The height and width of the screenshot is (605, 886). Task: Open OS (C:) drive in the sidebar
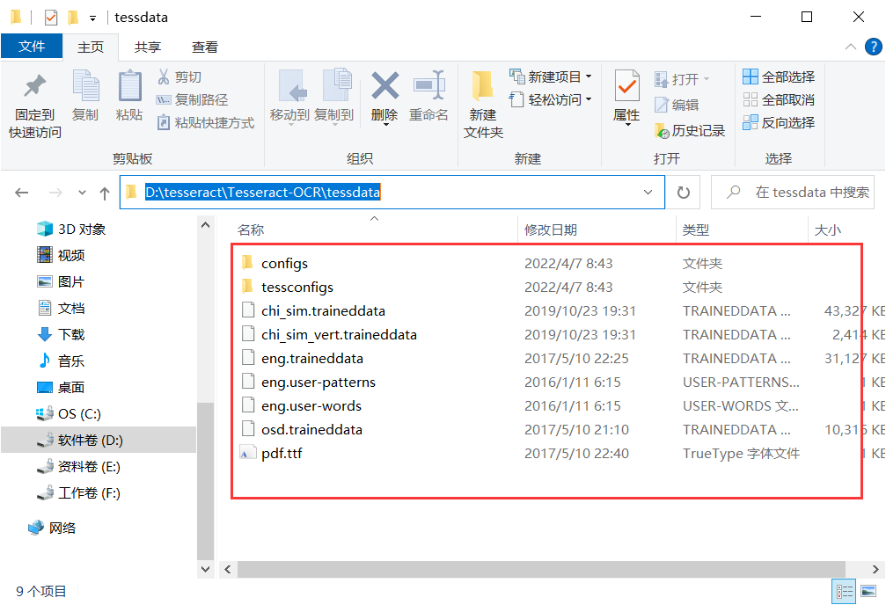[69, 413]
